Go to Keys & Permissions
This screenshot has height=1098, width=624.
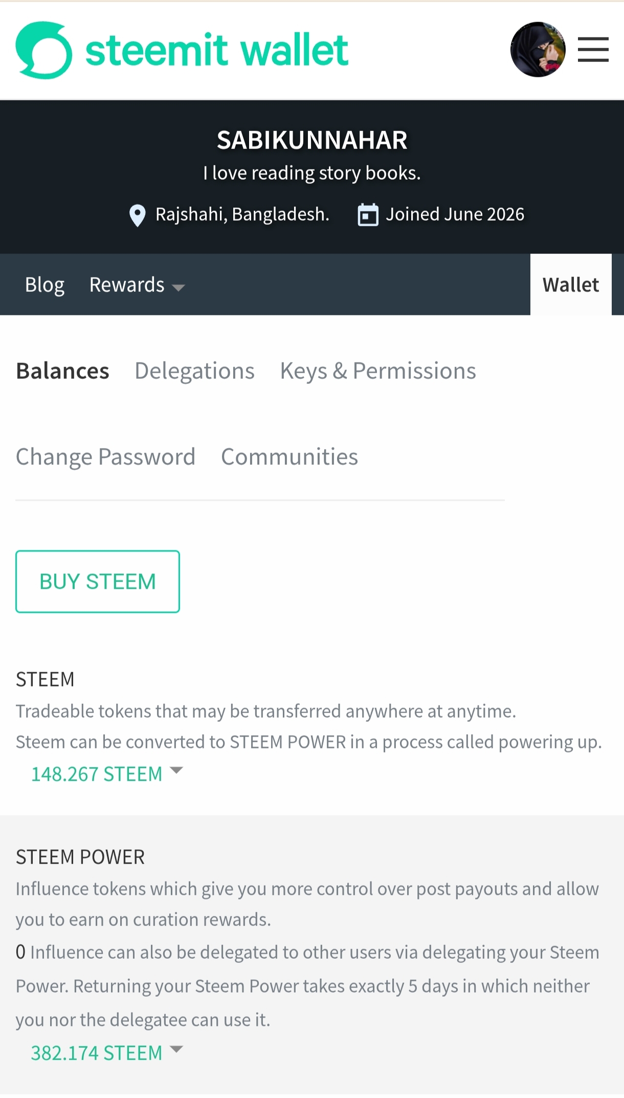click(378, 371)
